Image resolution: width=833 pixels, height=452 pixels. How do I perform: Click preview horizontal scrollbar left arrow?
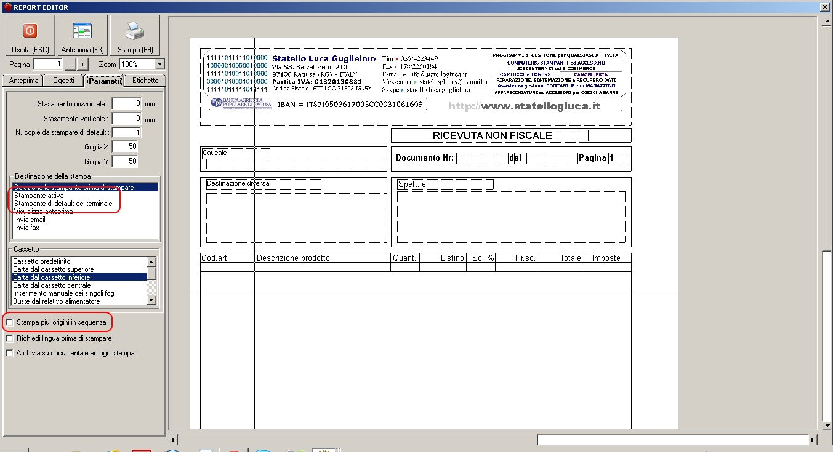click(173, 440)
